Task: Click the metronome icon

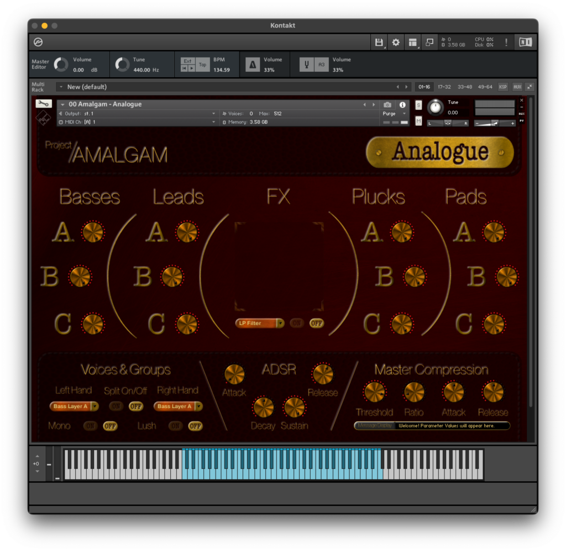Action: point(253,65)
